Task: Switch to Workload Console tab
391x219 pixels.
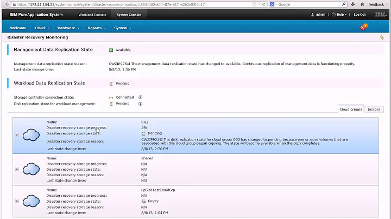Action: pyautogui.click(x=92, y=15)
